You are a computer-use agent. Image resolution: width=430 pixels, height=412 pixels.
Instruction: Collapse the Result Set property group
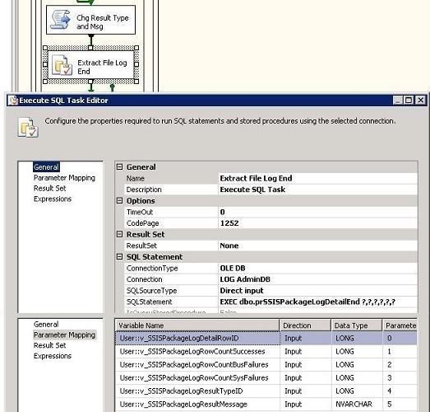(x=119, y=234)
